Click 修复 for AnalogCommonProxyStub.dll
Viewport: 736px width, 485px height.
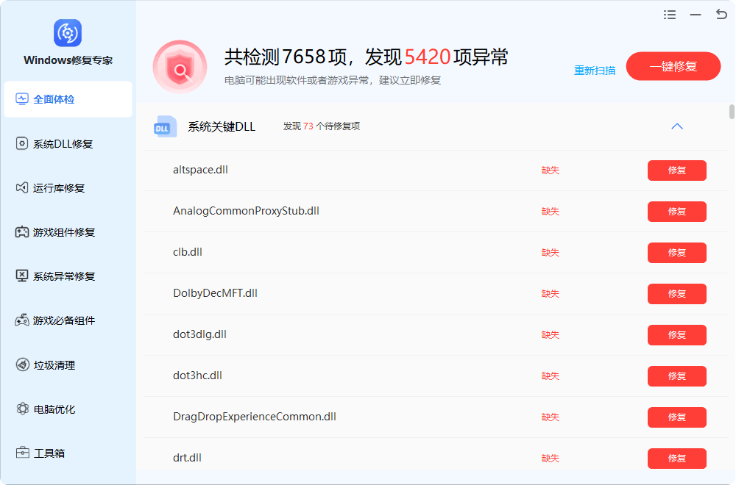pyautogui.click(x=676, y=212)
